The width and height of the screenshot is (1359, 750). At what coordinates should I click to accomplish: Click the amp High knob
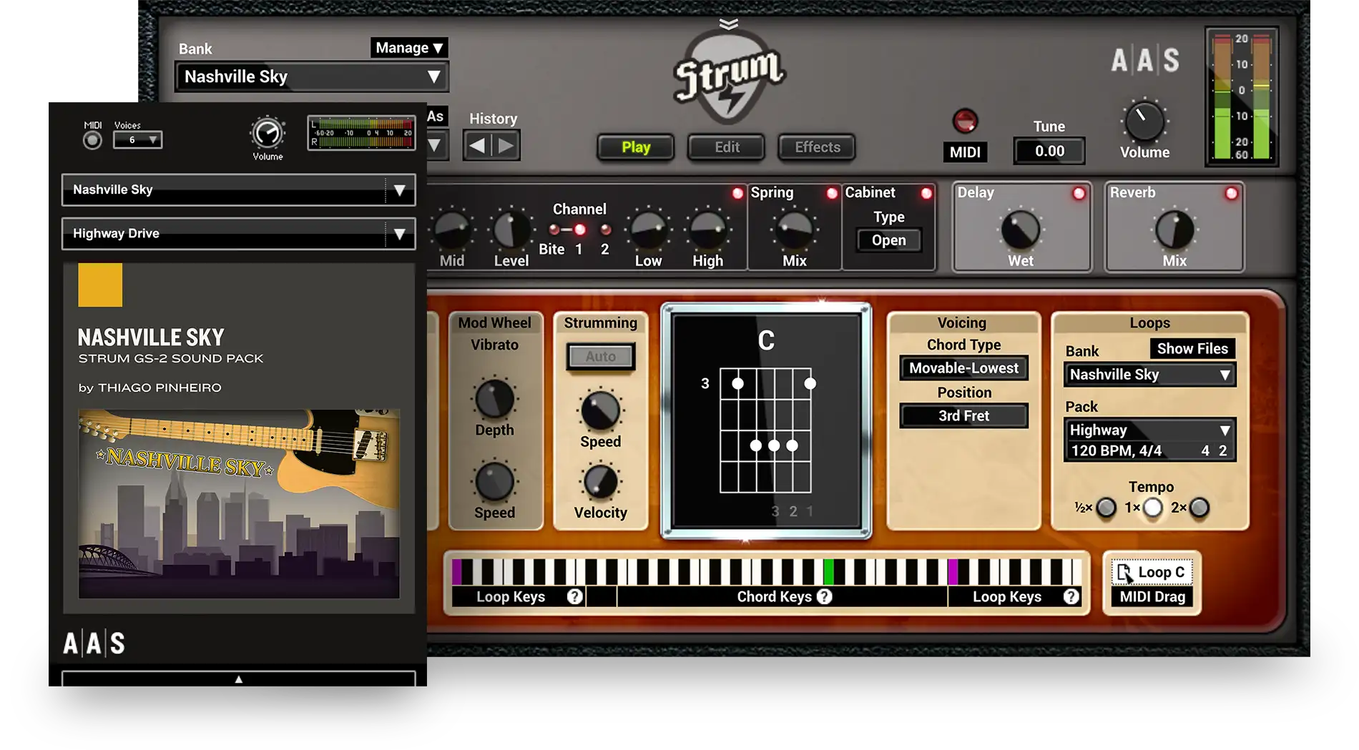(x=707, y=230)
